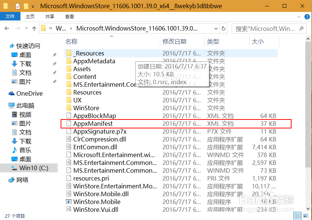Viewport: 312px width, 220px height.
Task: Open the address bar history dropdown
Action: (216, 29)
